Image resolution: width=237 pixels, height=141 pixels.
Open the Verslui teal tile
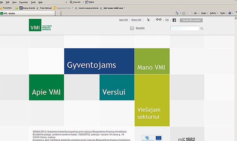[117, 87]
